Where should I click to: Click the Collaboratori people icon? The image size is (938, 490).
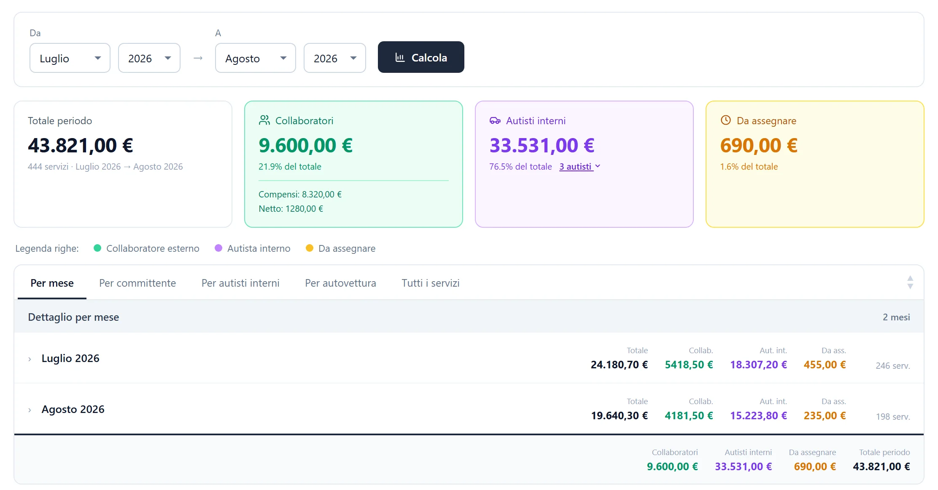(264, 120)
